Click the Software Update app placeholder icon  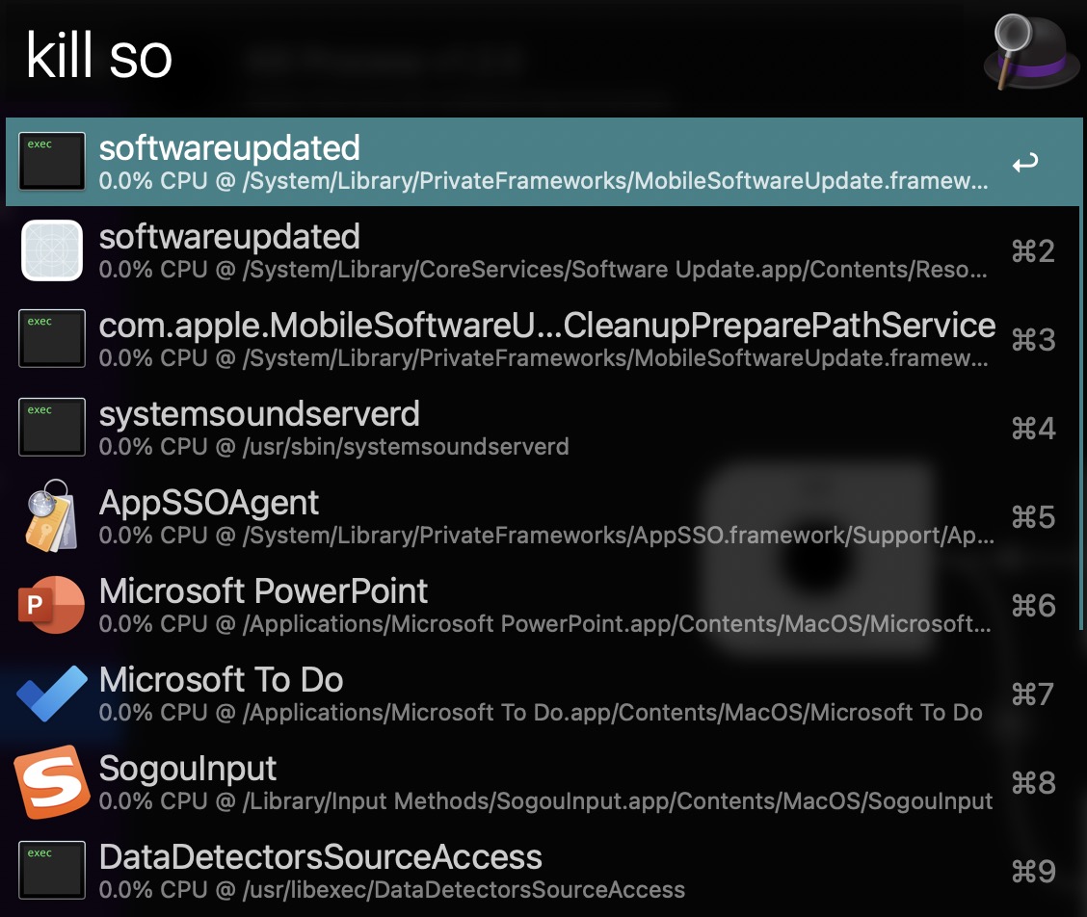pyautogui.click(x=52, y=250)
